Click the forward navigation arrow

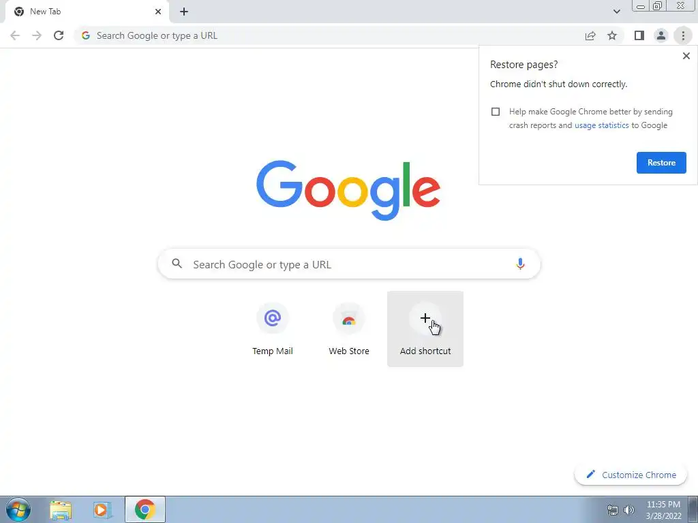[37, 35]
